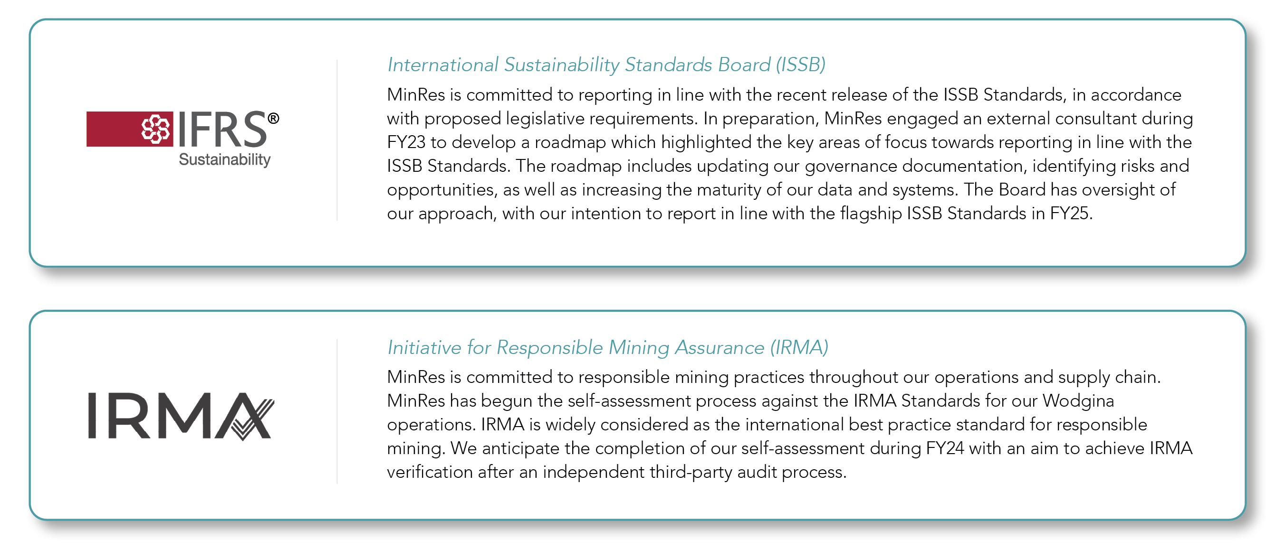Click the ISSB paragraph starting MinRes is committed
The width and height of the screenshot is (1276, 549).
pyautogui.click(x=790, y=154)
